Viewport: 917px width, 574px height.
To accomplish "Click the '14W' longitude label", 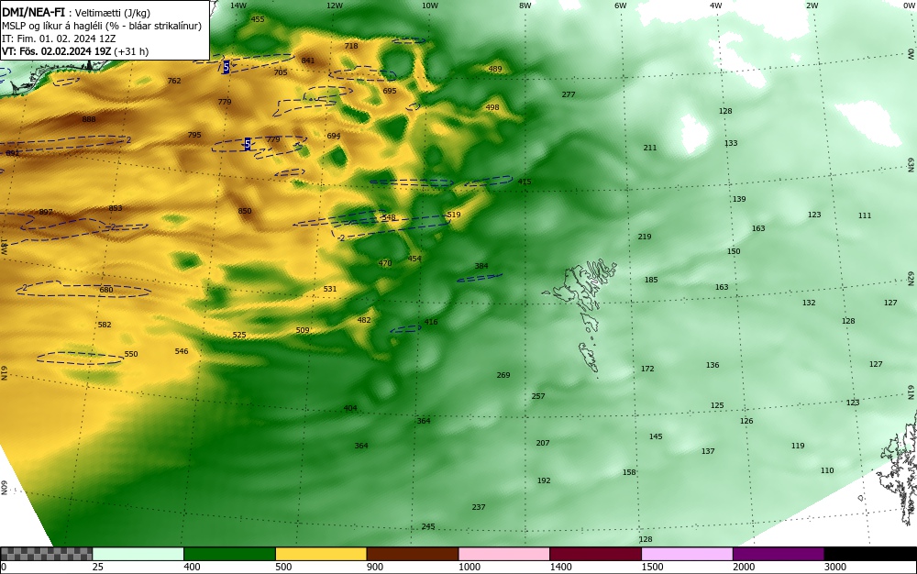I will (x=238, y=6).
